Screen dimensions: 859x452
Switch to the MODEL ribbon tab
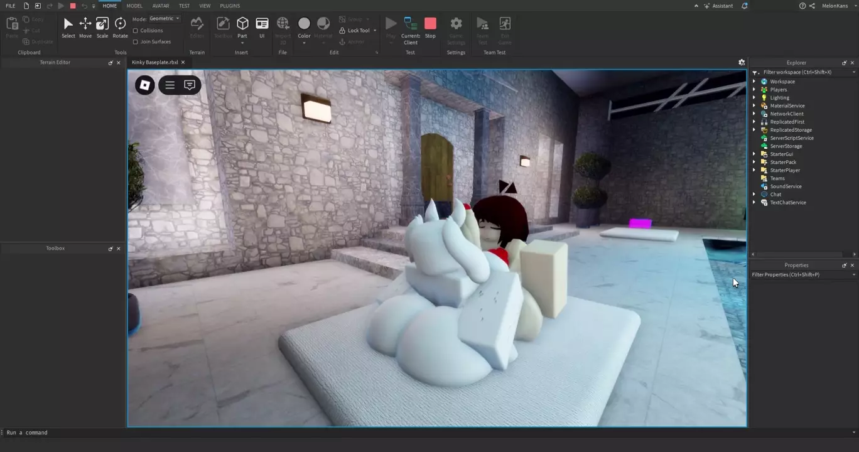pyautogui.click(x=134, y=6)
